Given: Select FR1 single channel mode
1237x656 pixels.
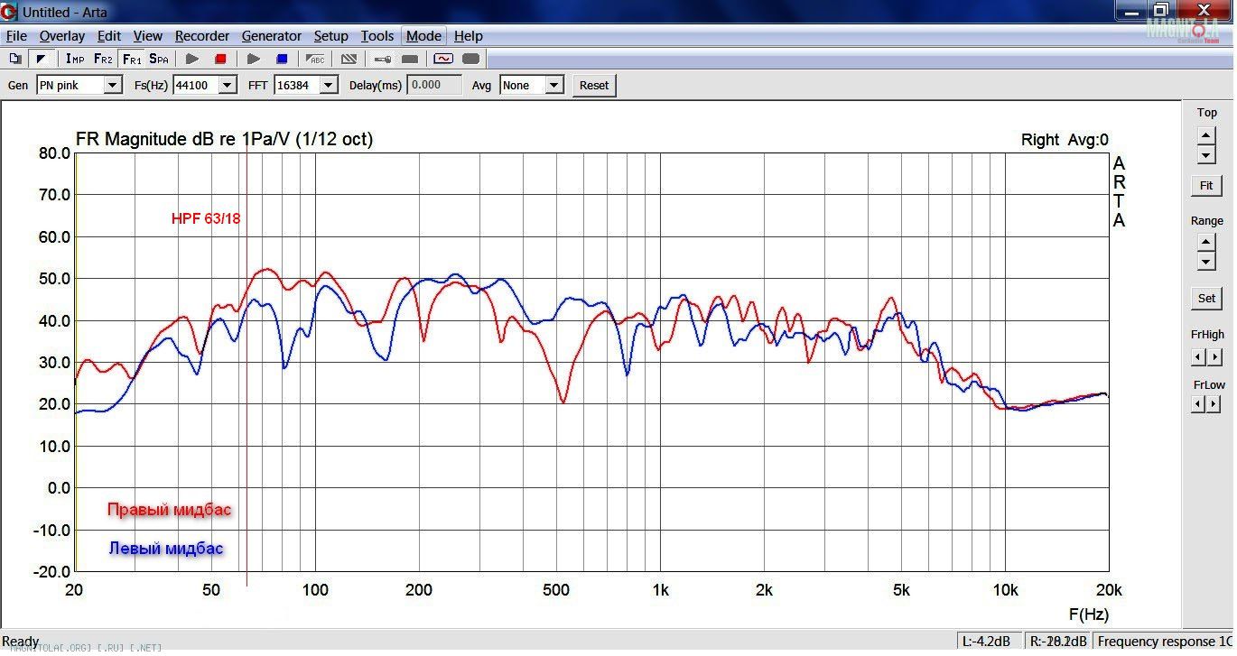Looking at the screenshot, I should click(x=131, y=59).
